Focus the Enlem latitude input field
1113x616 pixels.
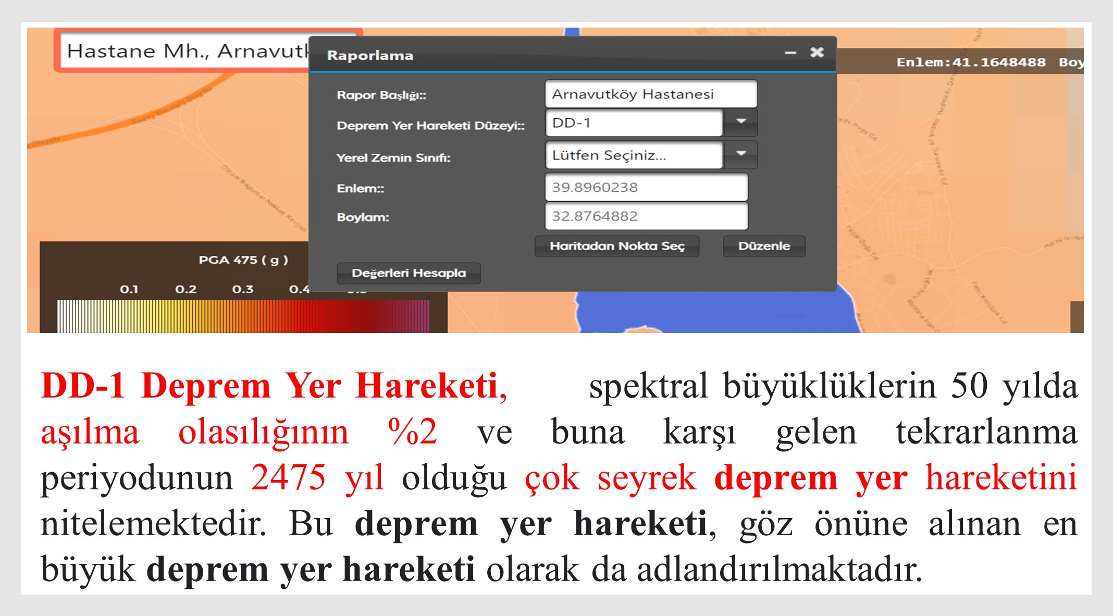(x=646, y=188)
